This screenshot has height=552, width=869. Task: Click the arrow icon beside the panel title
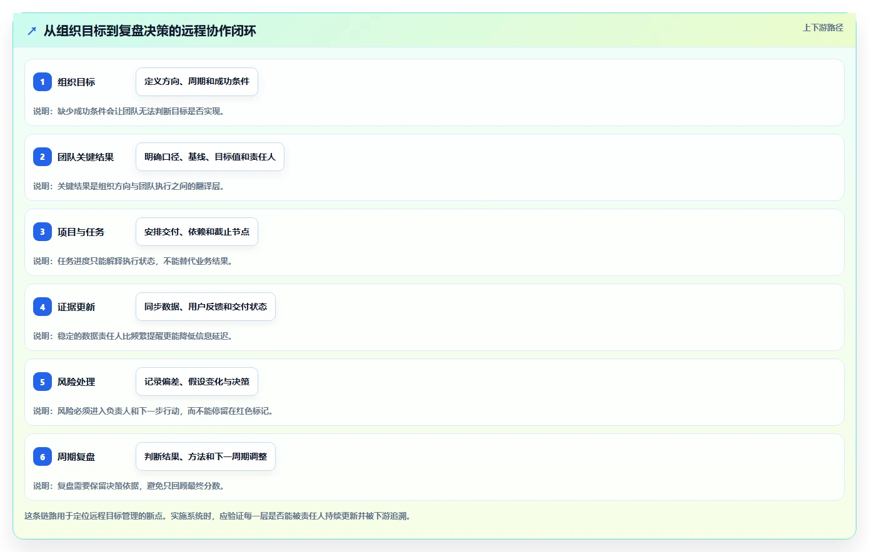click(32, 31)
